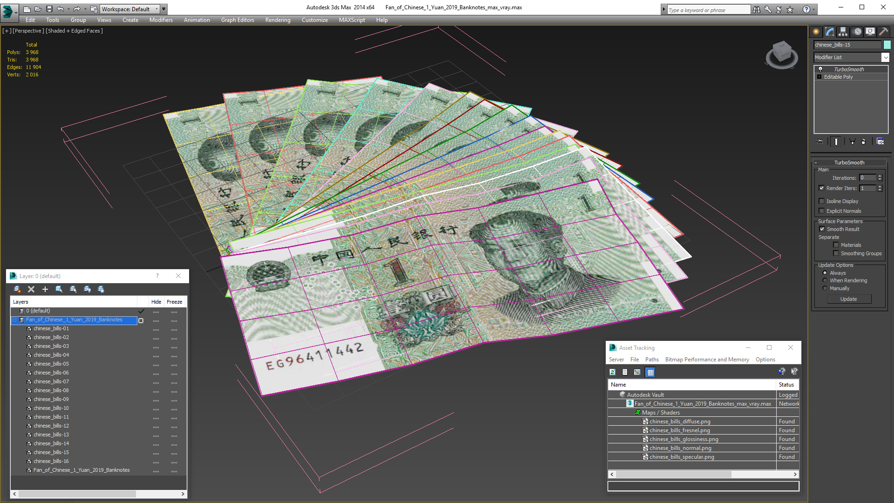Collapse the Fan_of_Chinese_1_Yuan_2019_Banknotes layer tree
Image resolution: width=894 pixels, height=503 pixels.
(x=14, y=320)
